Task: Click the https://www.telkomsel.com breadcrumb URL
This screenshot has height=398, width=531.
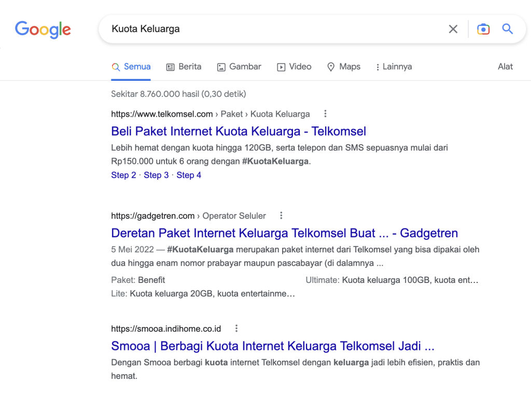Action: coord(162,114)
